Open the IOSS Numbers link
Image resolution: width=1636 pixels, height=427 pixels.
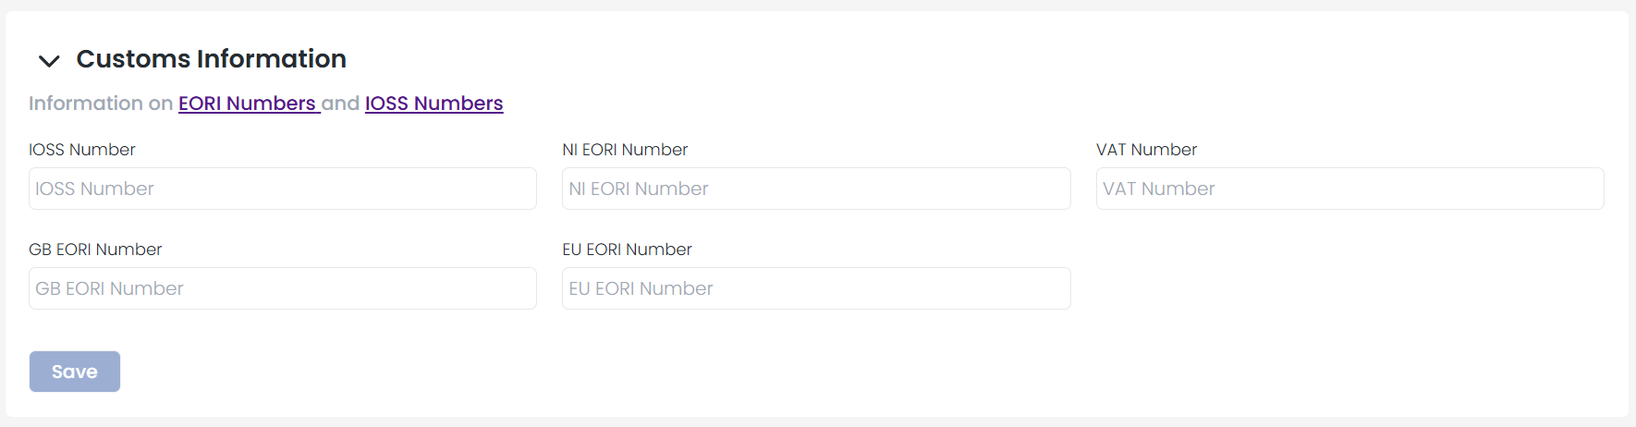433,104
